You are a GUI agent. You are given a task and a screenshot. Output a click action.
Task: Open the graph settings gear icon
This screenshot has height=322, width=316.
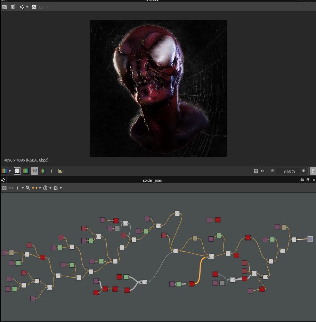pyautogui.click(x=56, y=188)
